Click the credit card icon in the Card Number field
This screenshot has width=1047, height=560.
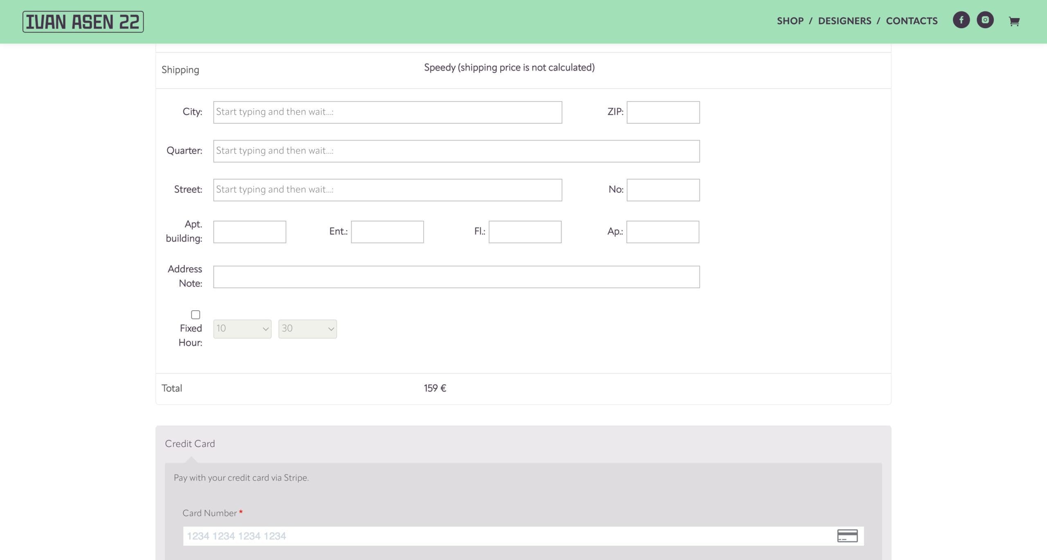(x=847, y=535)
